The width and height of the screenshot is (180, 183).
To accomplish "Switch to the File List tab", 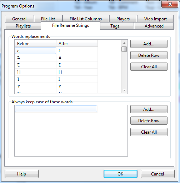I will pyautogui.click(x=48, y=19).
